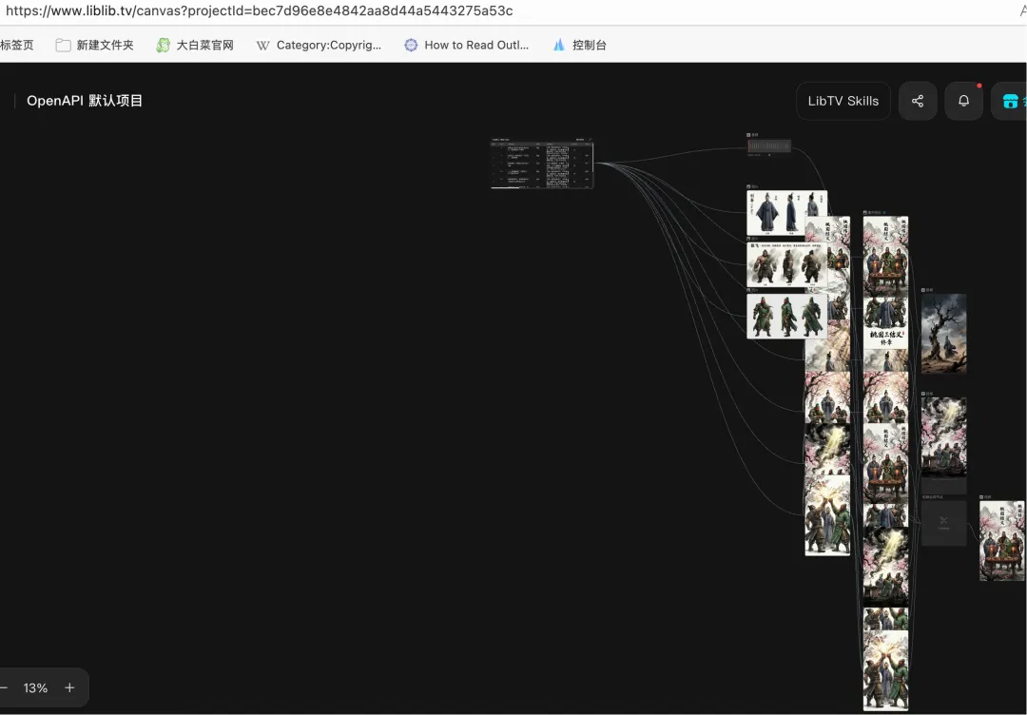Select the top oath scene in tall storyboard

point(885,256)
